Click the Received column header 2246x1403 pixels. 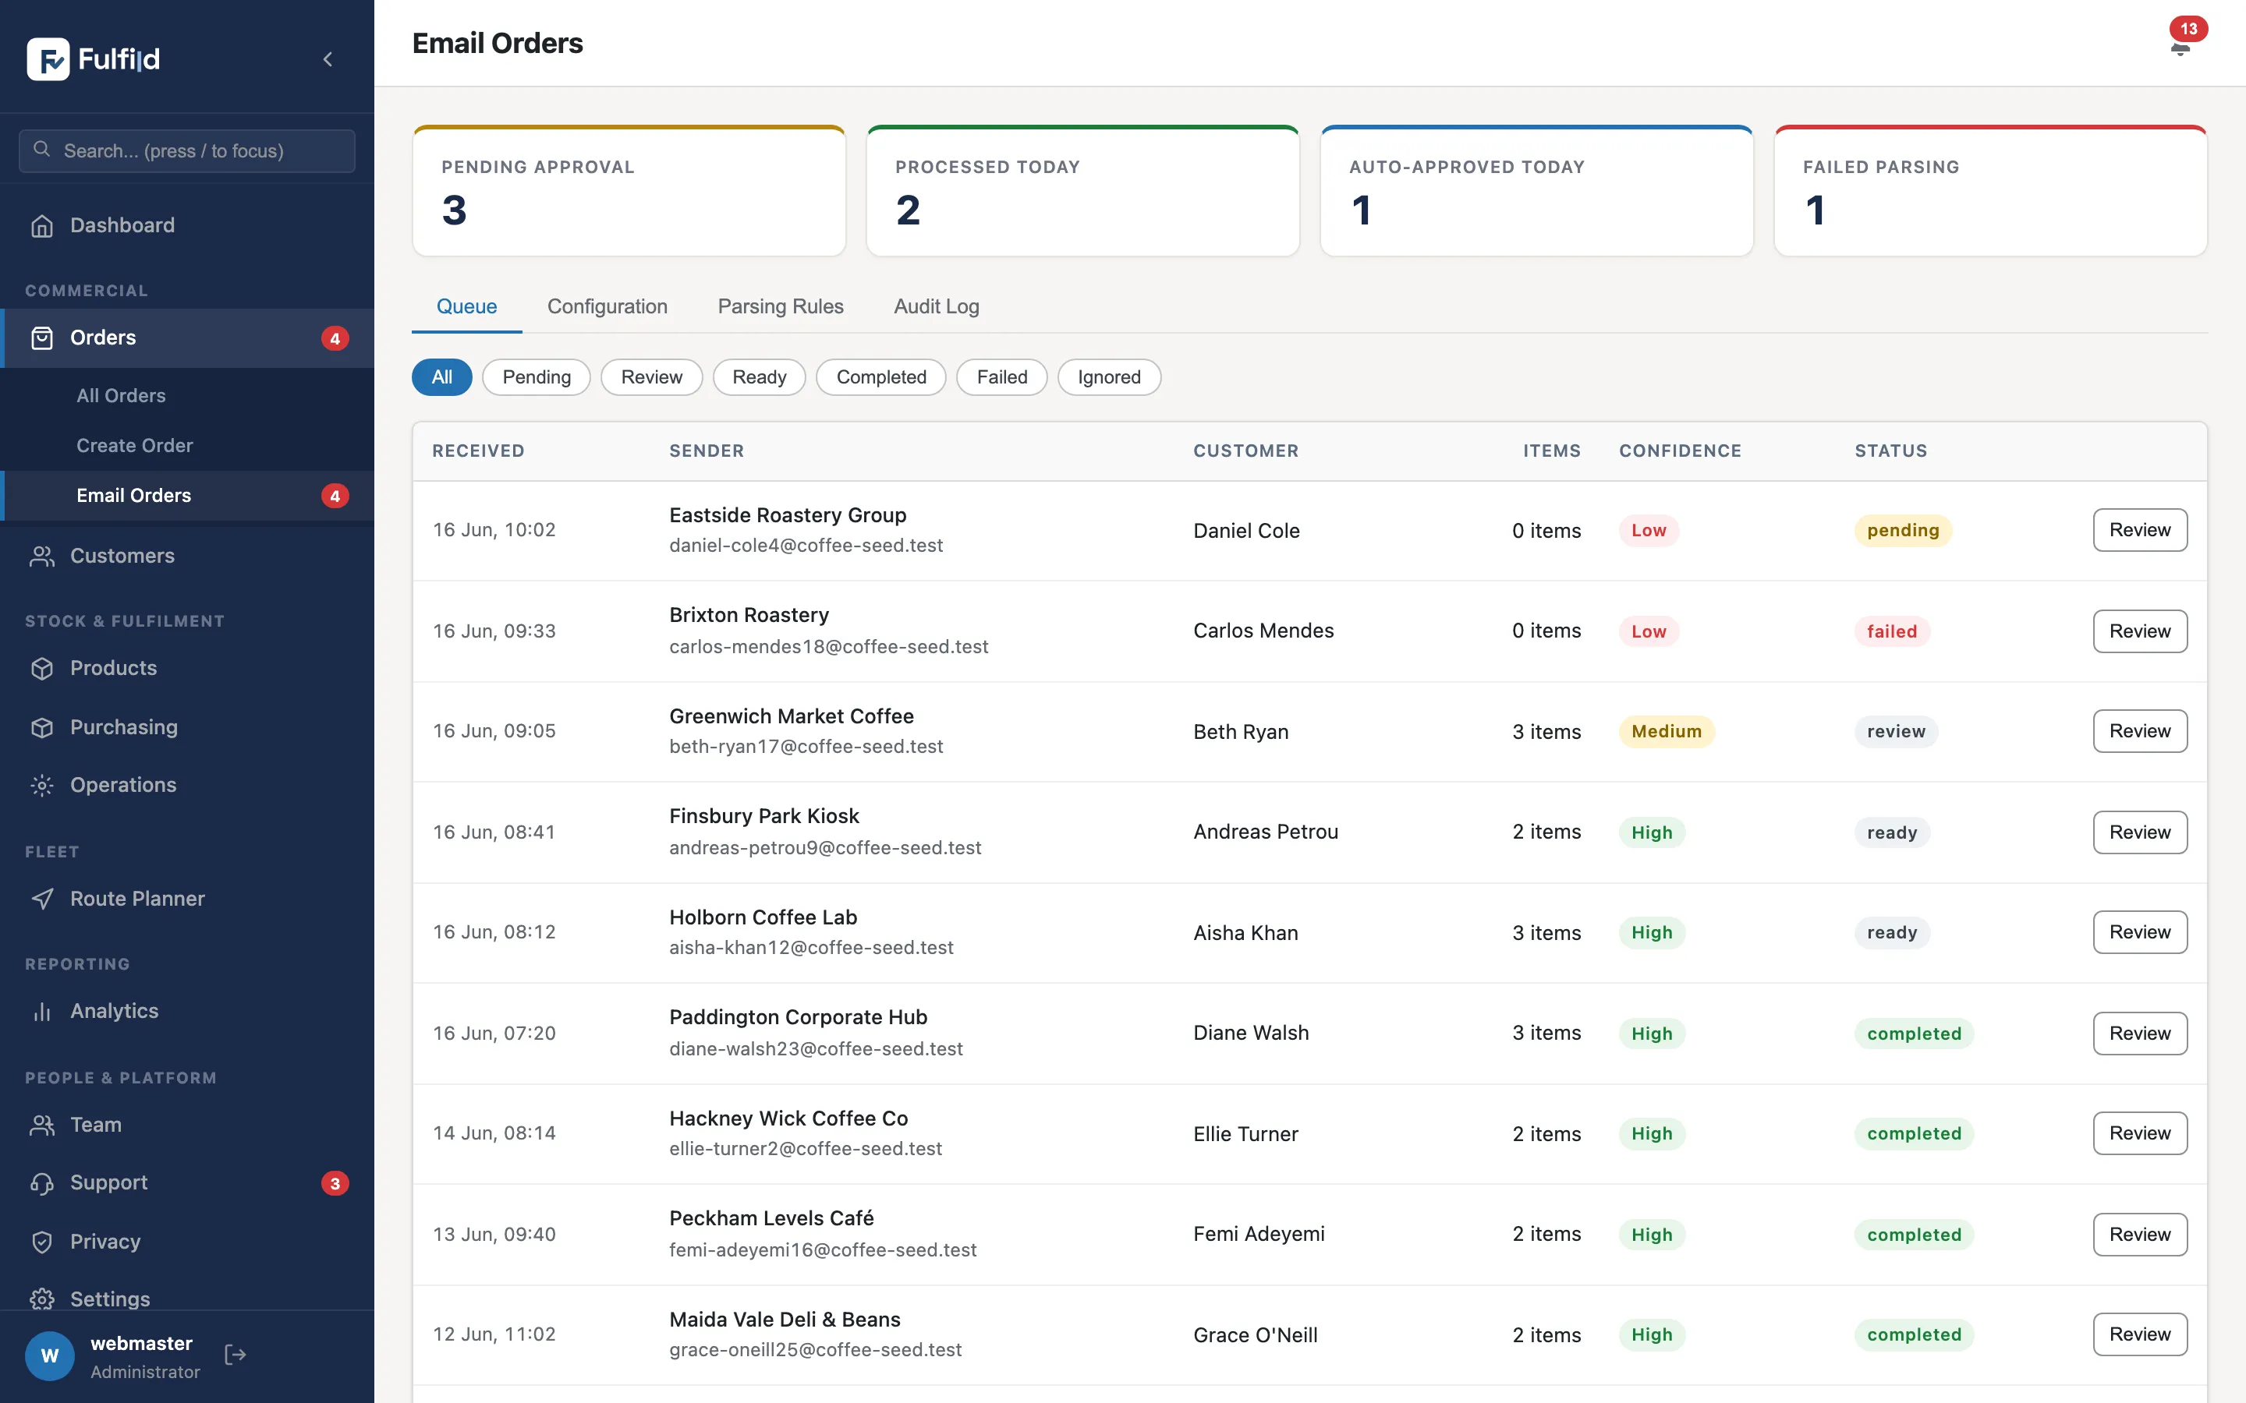478,451
